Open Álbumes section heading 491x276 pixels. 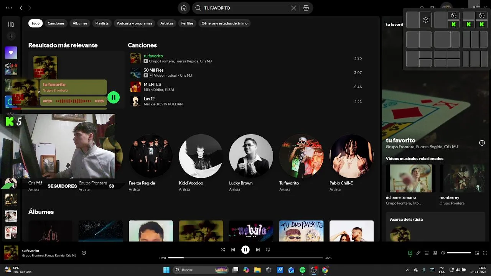click(x=41, y=212)
